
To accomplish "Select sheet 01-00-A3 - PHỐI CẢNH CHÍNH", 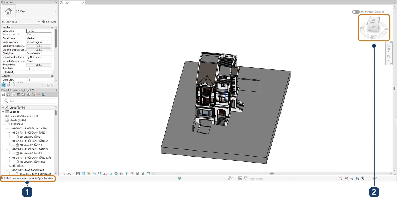I will [30, 128].
